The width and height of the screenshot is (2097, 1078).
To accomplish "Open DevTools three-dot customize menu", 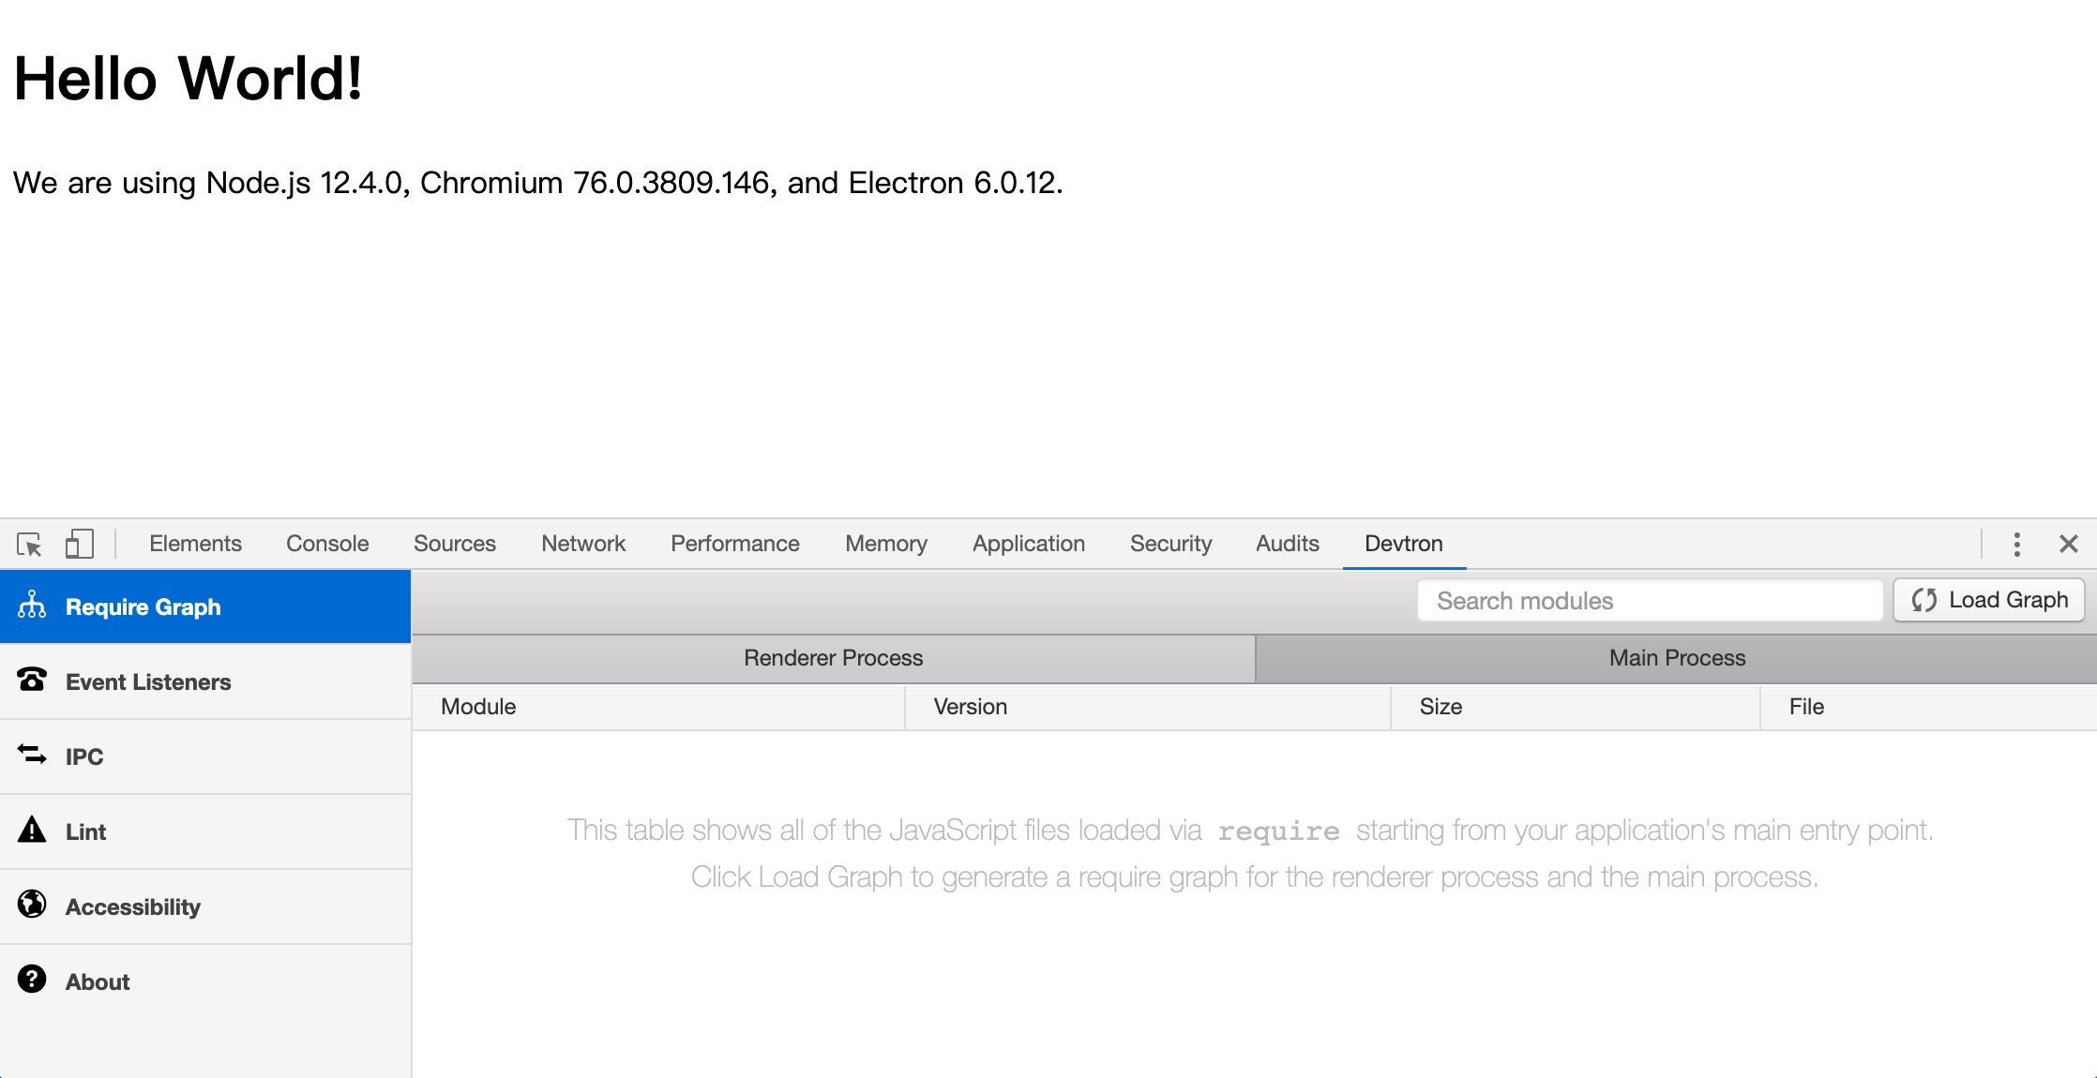I will tap(2016, 544).
